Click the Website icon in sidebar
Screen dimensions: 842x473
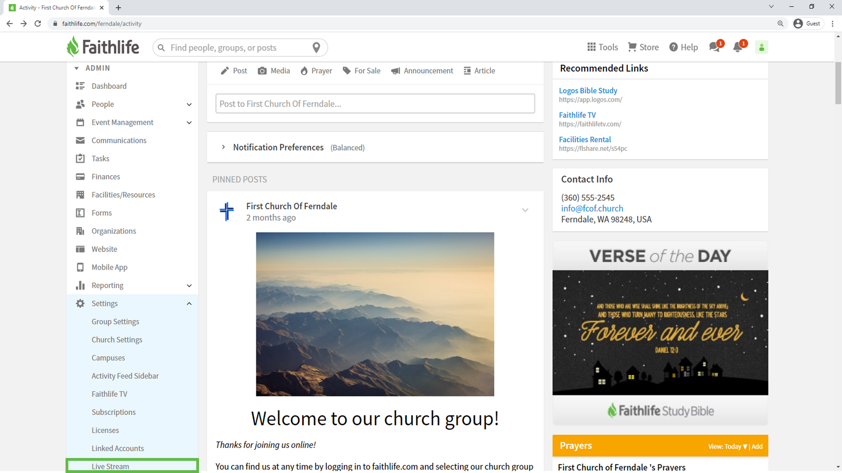click(80, 249)
